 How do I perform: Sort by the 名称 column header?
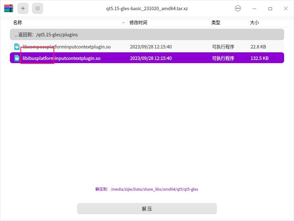click(x=18, y=23)
